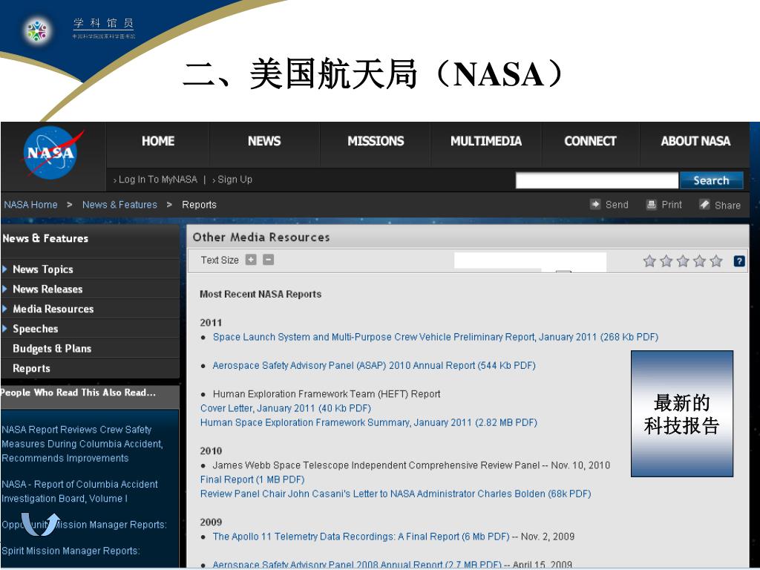Increase text size with plus icon
Image resolution: width=760 pixels, height=570 pixels.
click(x=251, y=260)
